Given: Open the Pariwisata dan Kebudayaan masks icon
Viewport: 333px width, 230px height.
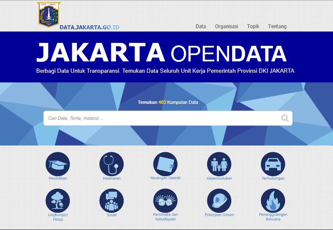Looking at the screenshot, I should [x=165, y=201].
